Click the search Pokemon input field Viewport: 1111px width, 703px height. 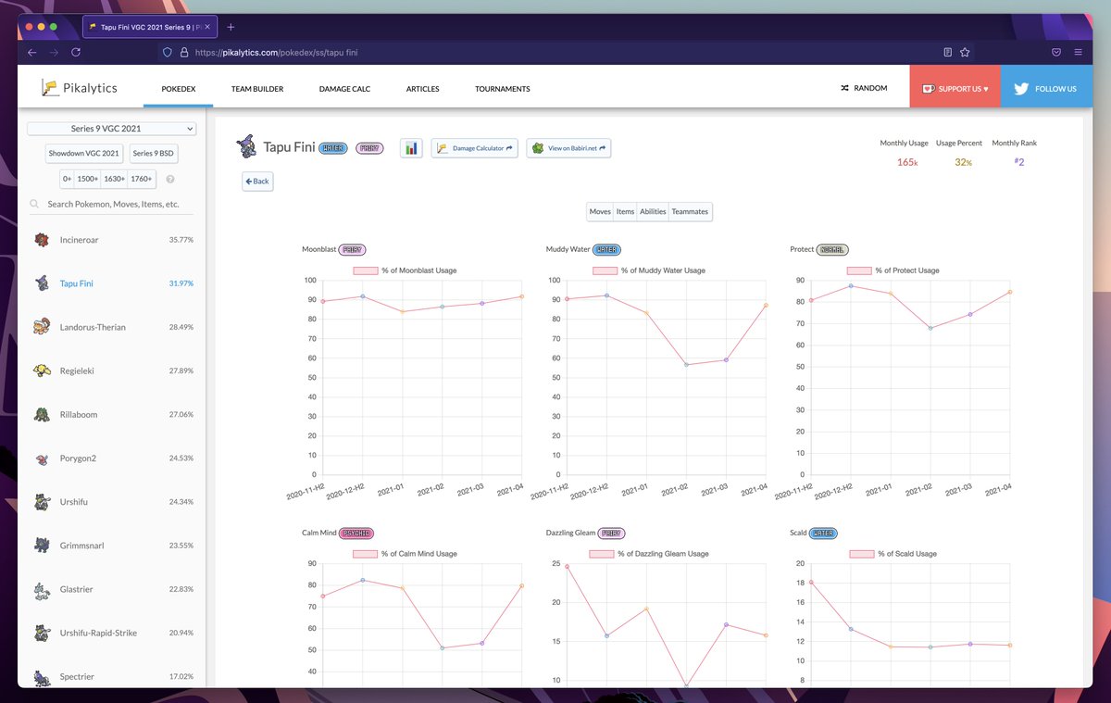click(x=111, y=204)
